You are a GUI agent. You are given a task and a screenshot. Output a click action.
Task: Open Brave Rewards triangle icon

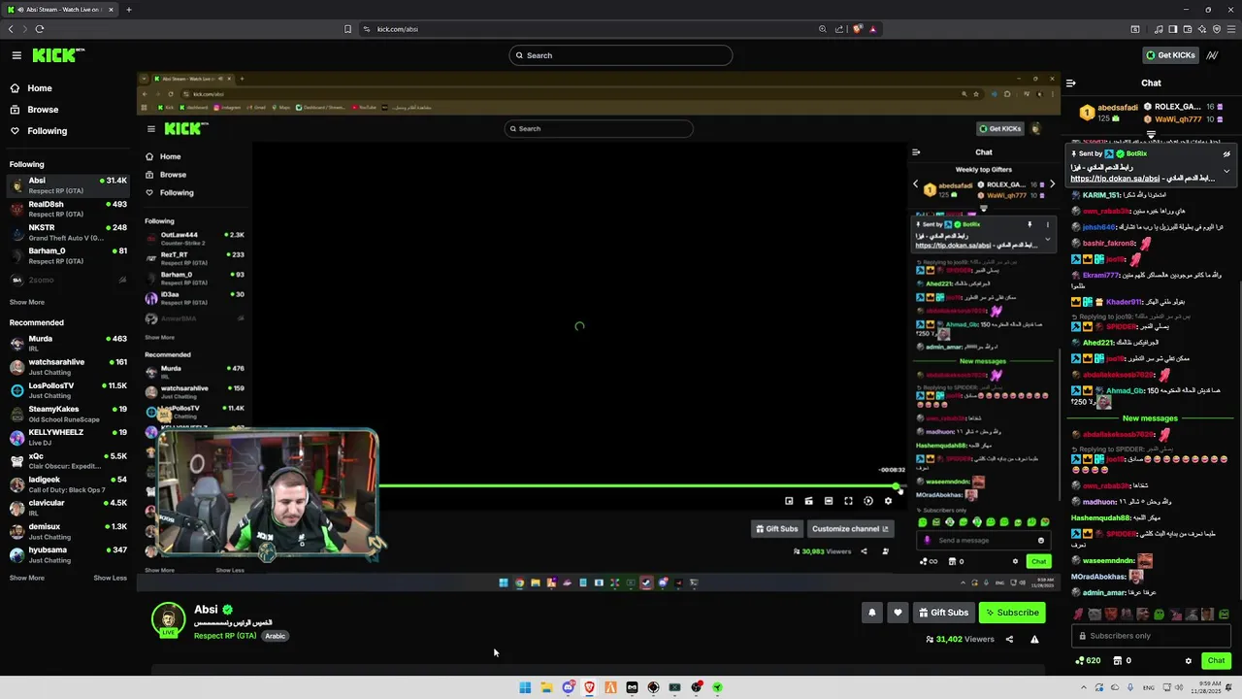click(873, 29)
